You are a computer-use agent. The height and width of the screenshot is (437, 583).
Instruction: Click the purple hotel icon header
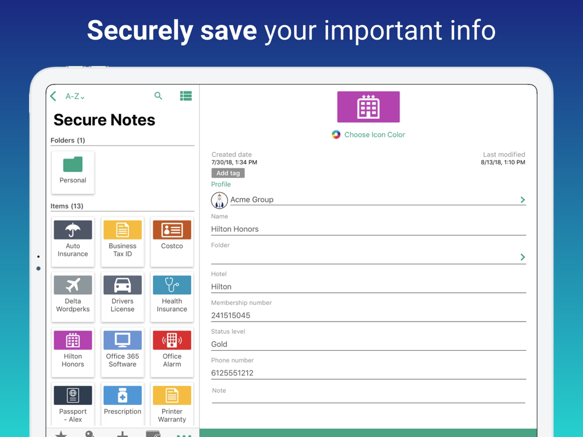tap(368, 107)
